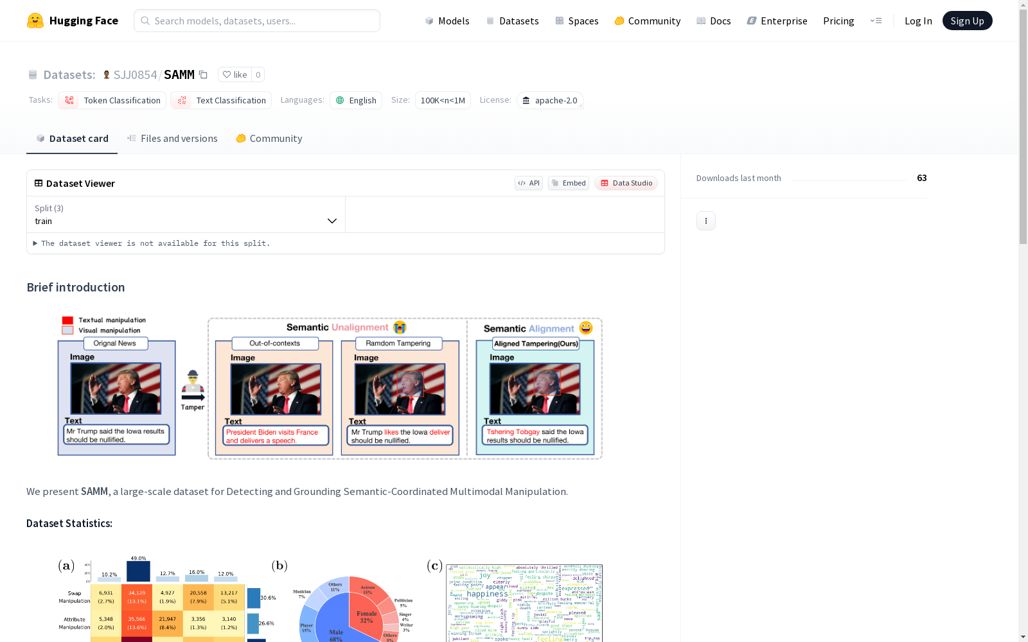
Task: Click the Dataset Statistics heading
Action: pyautogui.click(x=69, y=523)
